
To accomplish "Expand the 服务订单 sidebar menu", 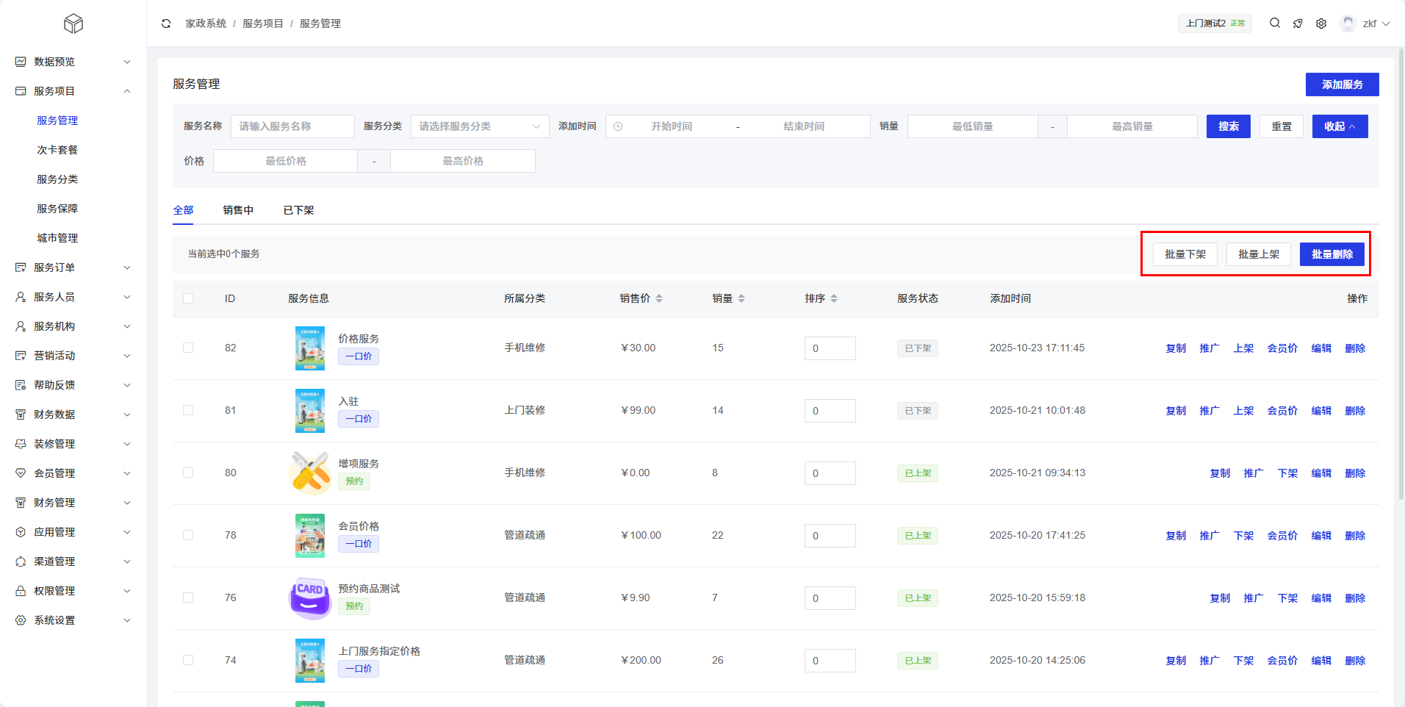I will click(73, 268).
